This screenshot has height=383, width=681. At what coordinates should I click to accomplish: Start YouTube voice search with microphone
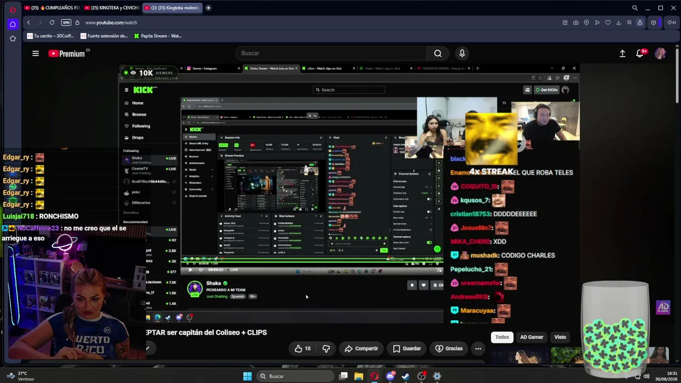pos(462,53)
